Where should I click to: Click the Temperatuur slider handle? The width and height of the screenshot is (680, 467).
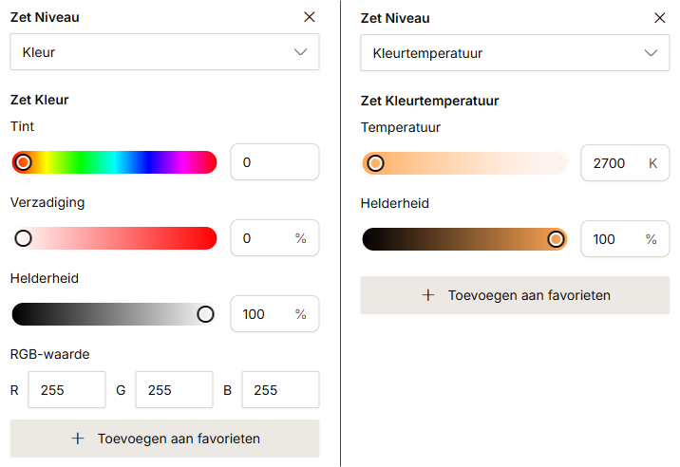pos(375,163)
